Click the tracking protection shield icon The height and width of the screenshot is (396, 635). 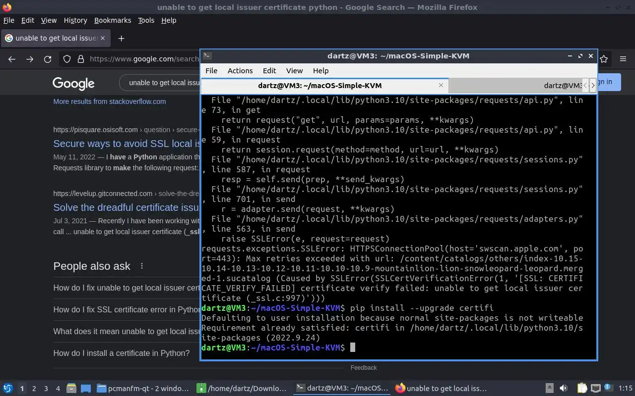pos(67,59)
